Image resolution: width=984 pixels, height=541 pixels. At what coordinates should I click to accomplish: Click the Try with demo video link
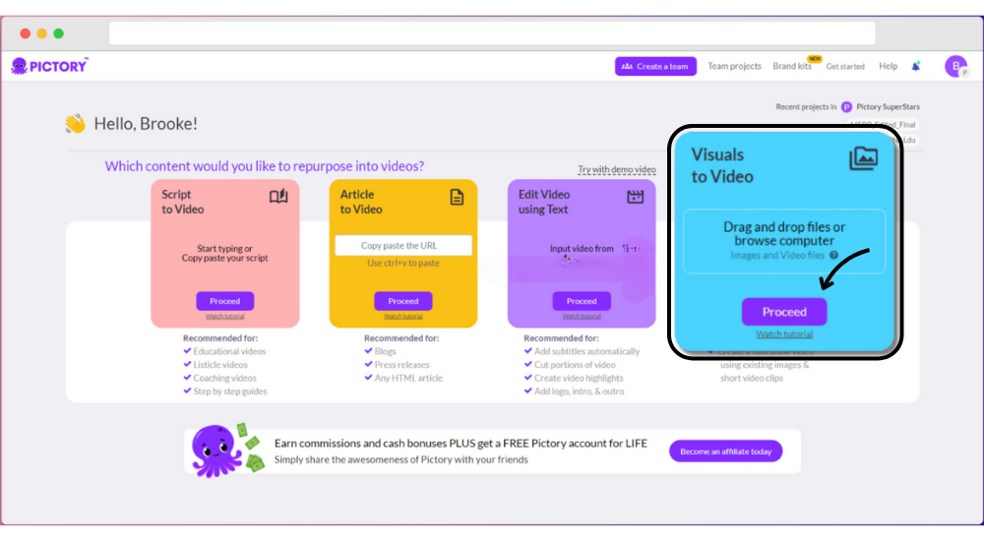(616, 169)
